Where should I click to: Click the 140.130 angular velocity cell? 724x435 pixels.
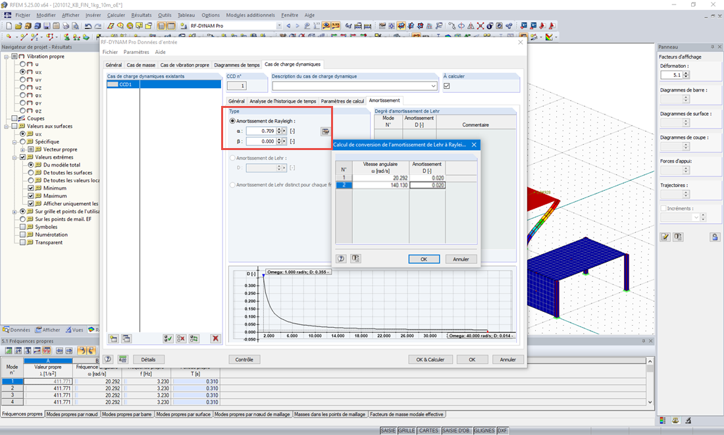click(x=380, y=185)
